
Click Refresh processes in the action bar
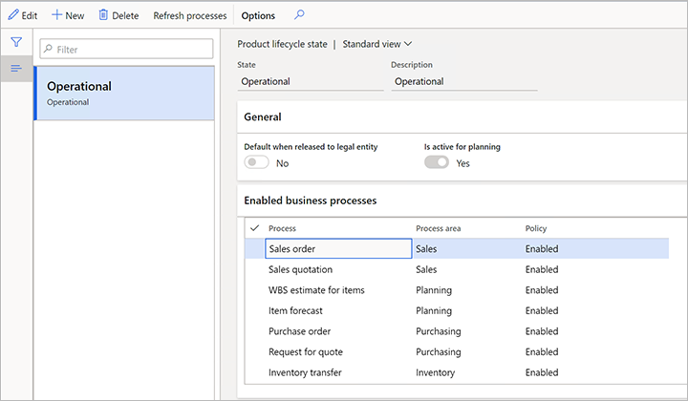coord(190,15)
